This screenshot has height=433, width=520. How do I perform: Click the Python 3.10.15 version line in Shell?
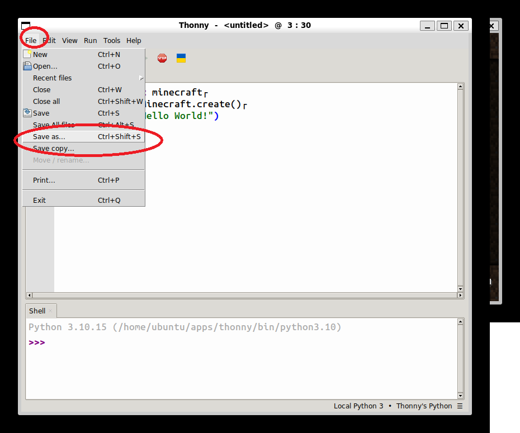point(185,327)
